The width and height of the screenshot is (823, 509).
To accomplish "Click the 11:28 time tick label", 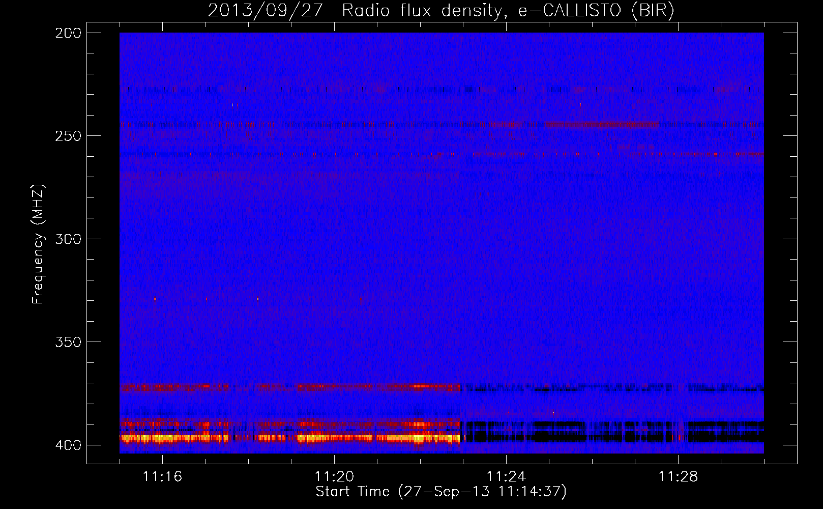I will pyautogui.click(x=678, y=477).
